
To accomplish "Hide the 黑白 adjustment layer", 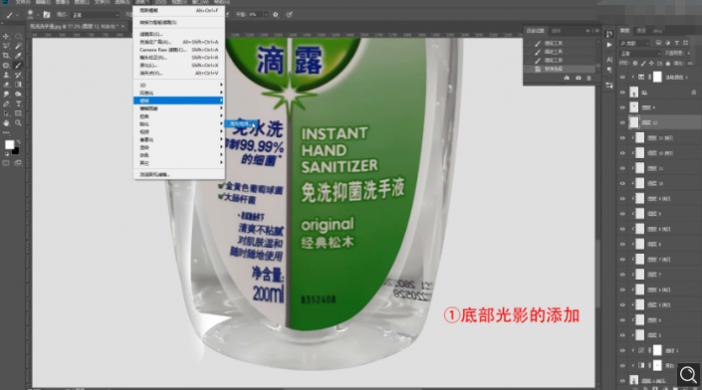I will point(622,365).
